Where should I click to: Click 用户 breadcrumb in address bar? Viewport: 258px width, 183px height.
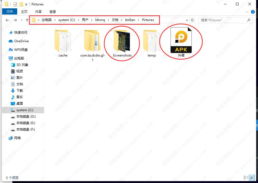(85, 20)
